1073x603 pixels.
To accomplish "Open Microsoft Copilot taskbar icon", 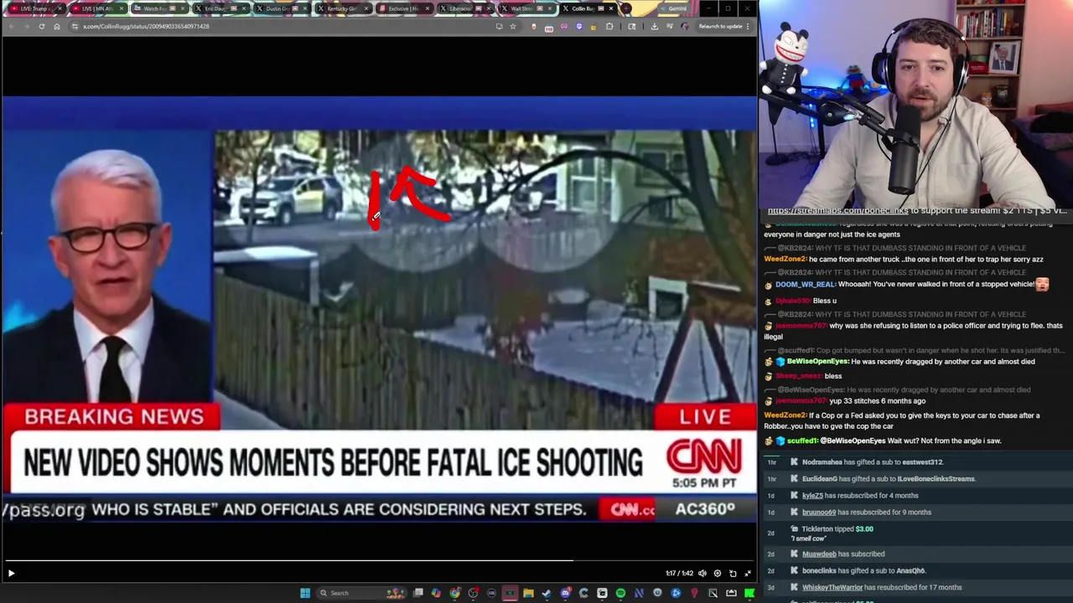I will pyautogui.click(x=436, y=593).
